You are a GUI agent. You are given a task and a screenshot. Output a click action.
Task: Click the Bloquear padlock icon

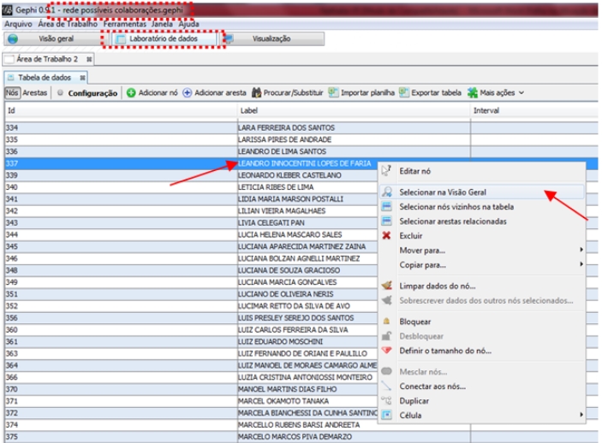pyautogui.click(x=387, y=322)
